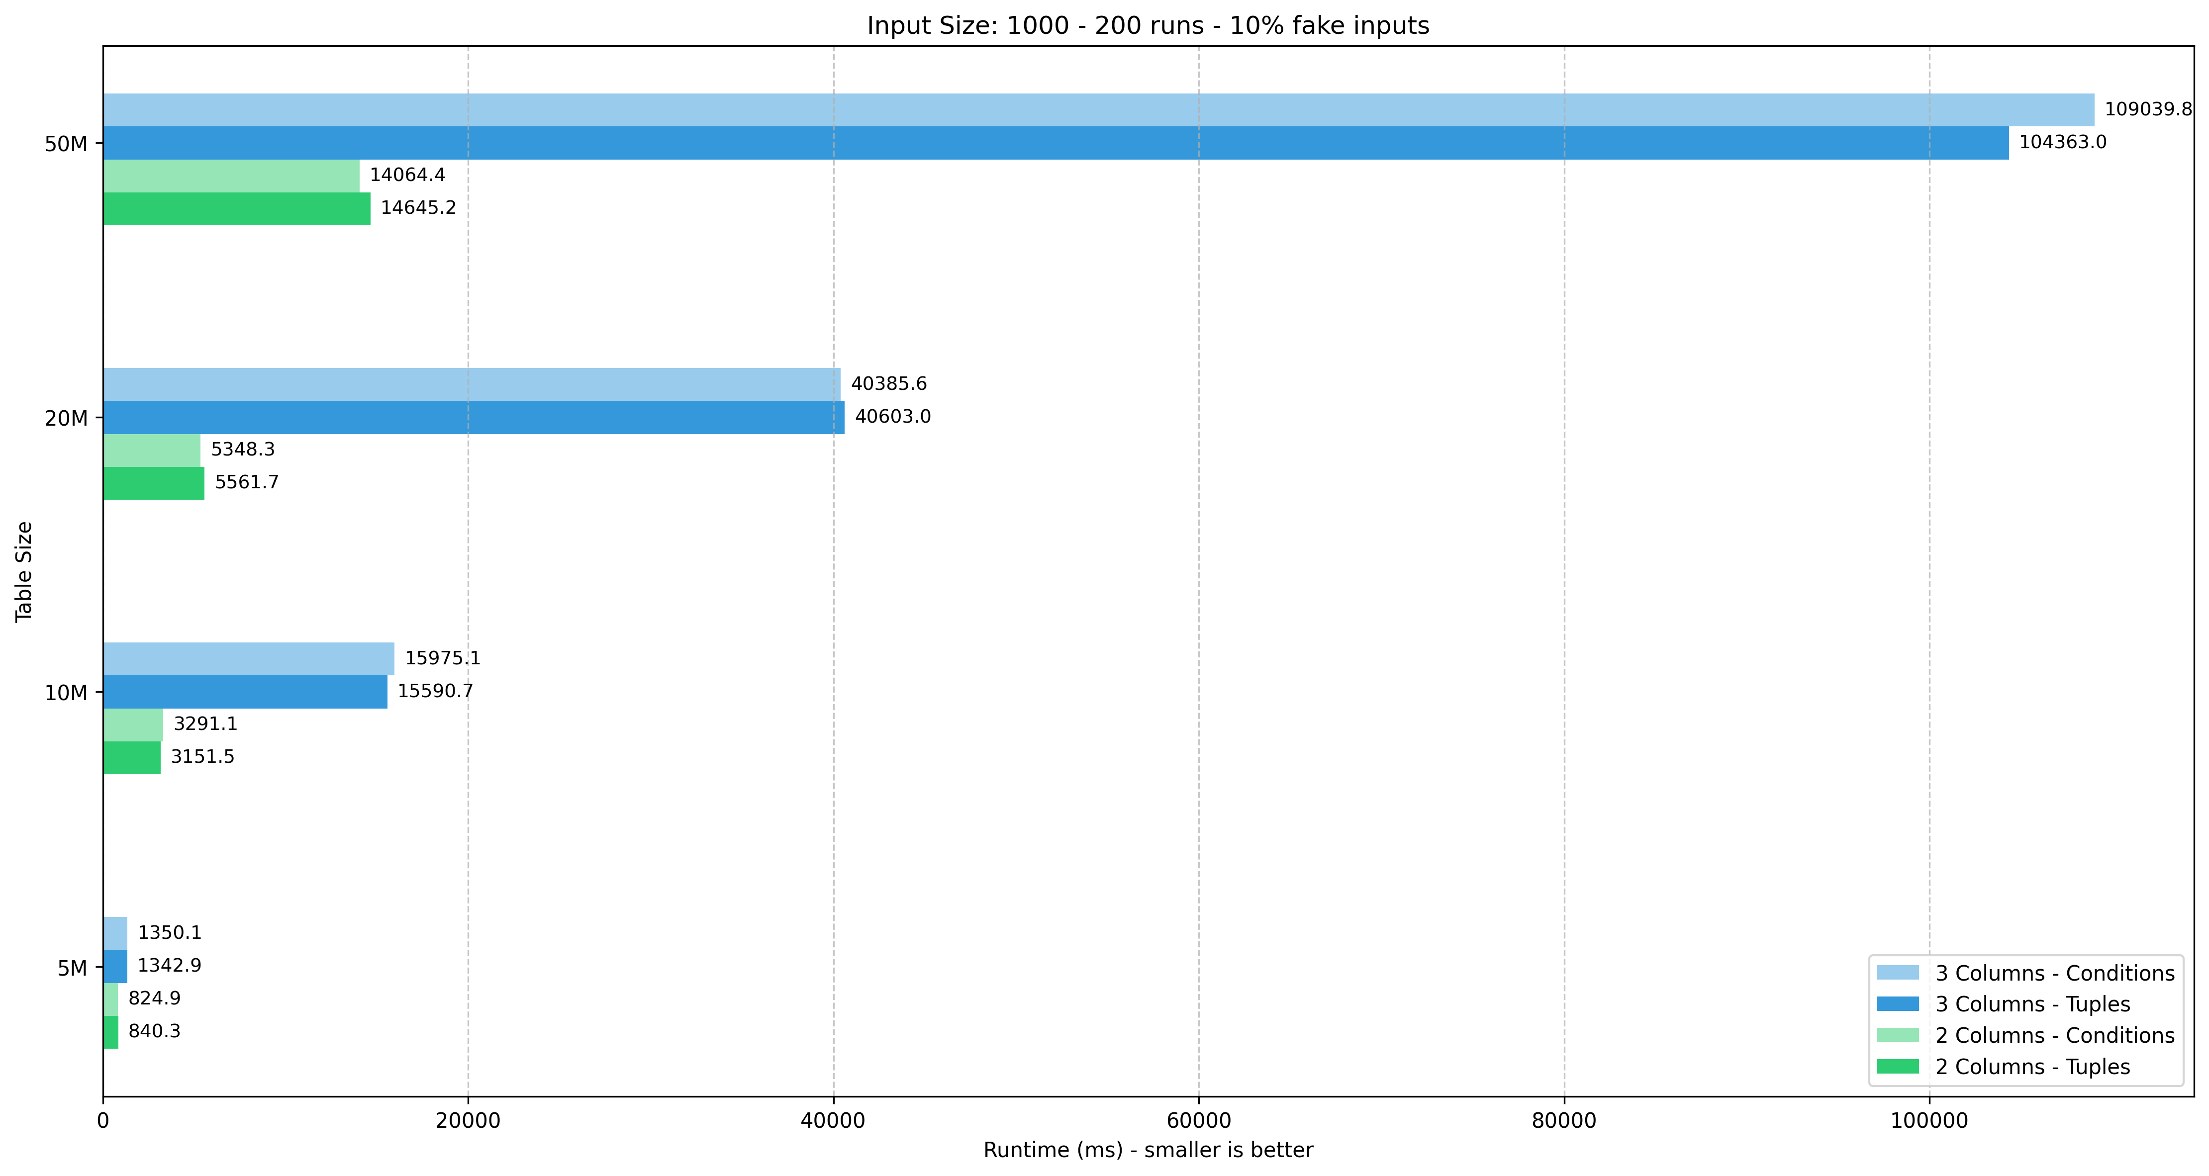Click the '60000' x-axis tick label
Screen dimensions: 2209x1176
pos(1198,1121)
